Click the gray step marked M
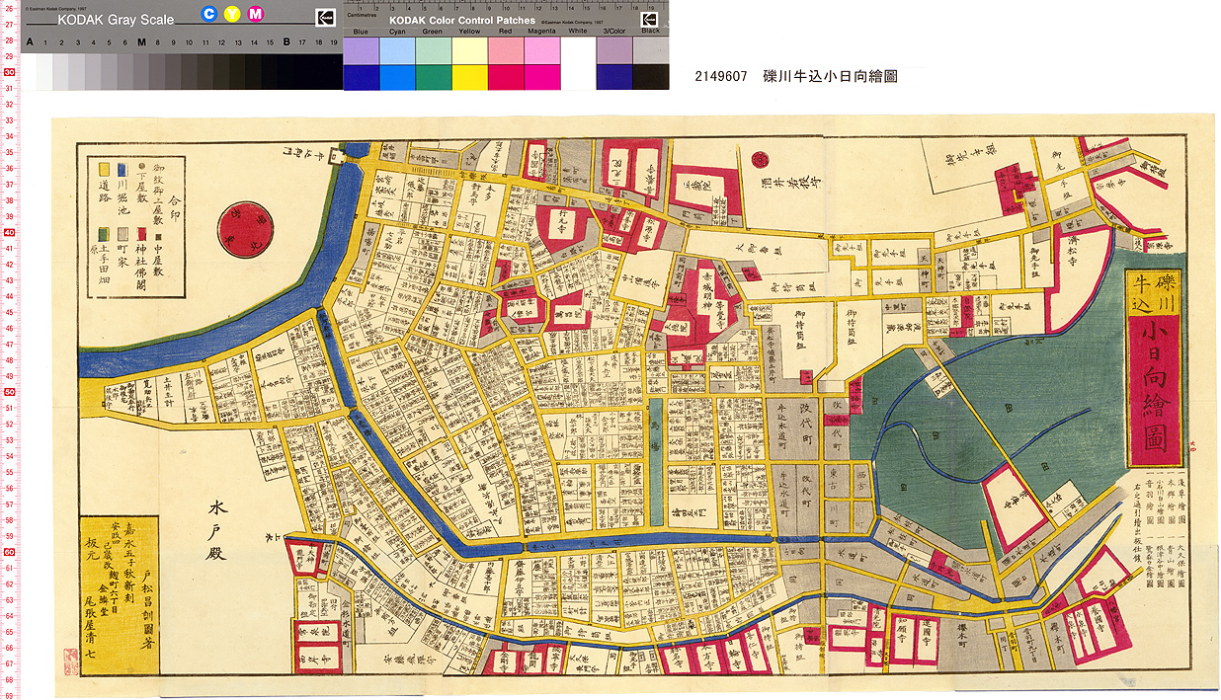The height and width of the screenshot is (700, 1221). tap(142, 71)
